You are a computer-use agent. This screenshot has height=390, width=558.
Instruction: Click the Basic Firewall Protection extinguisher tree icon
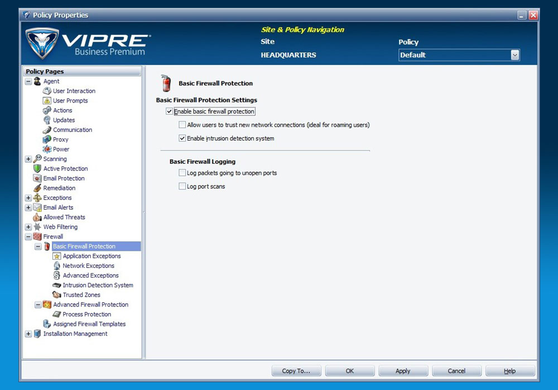pos(47,246)
